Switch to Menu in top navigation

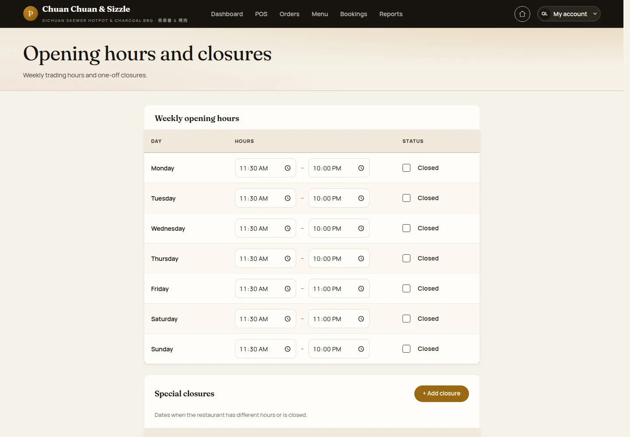tap(320, 14)
